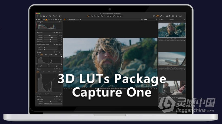Viewport: 222px width, 124px height.
Task: Collapse the Vignetting panel
Action: [x=36, y=99]
